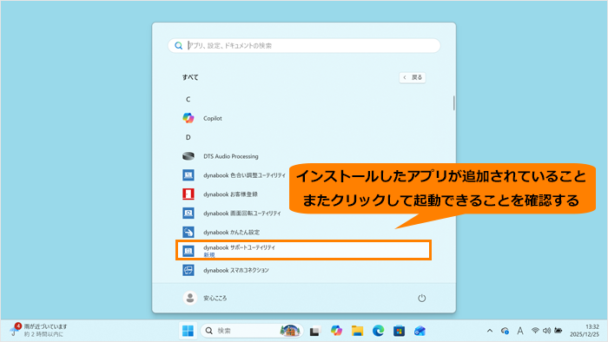Launch dynabook サポートユーティリティ icon
Image resolution: width=608 pixels, height=342 pixels.
(188, 251)
